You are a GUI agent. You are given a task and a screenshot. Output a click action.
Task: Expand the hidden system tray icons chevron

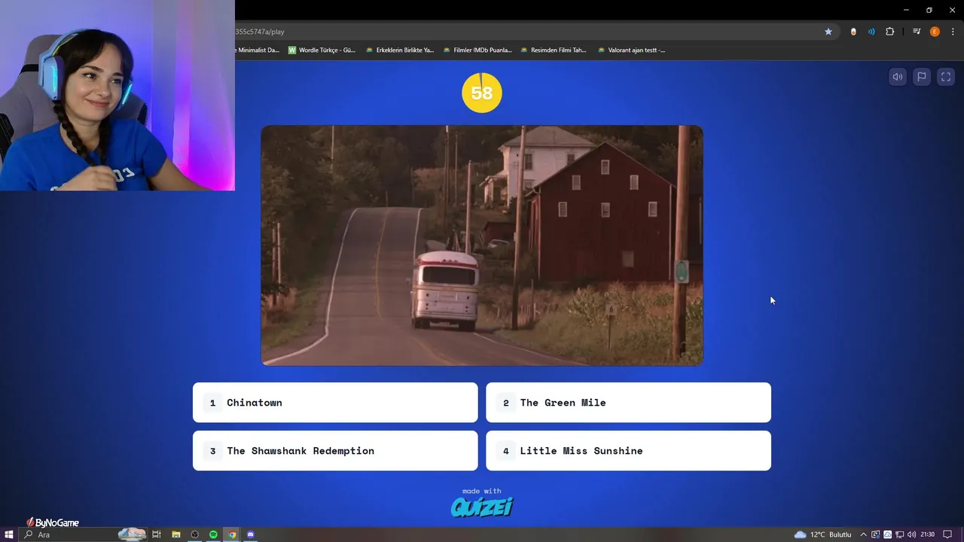point(863,534)
